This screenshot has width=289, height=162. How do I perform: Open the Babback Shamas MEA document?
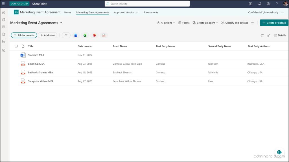pyautogui.click(x=41, y=73)
